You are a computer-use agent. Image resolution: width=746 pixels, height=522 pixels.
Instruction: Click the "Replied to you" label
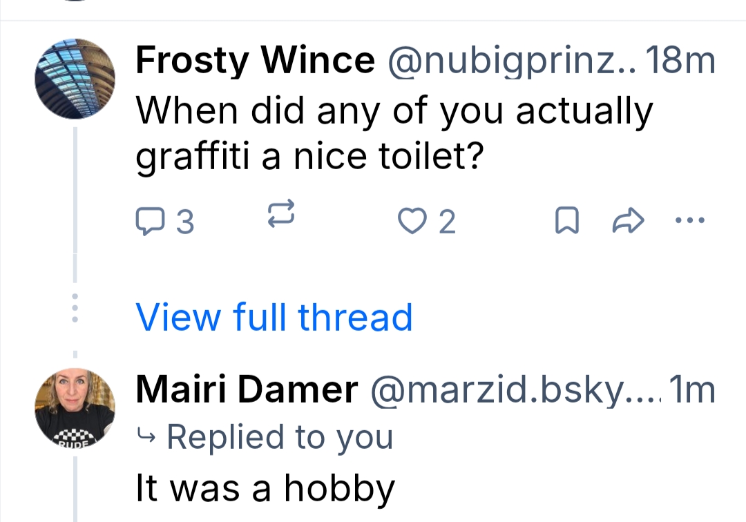click(280, 437)
